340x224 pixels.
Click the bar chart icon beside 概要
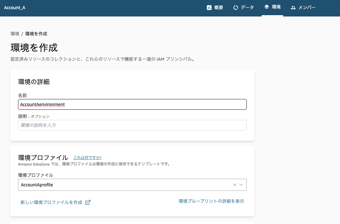tap(209, 7)
